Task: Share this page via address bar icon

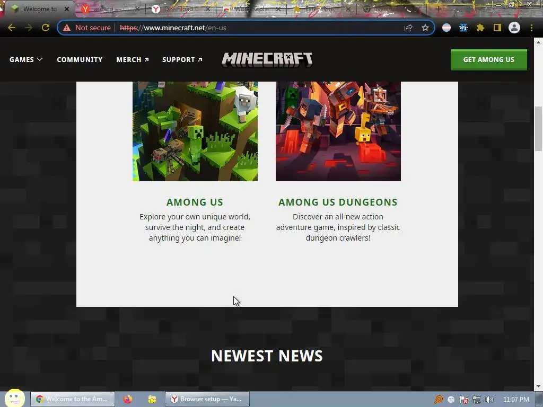Action: click(408, 28)
